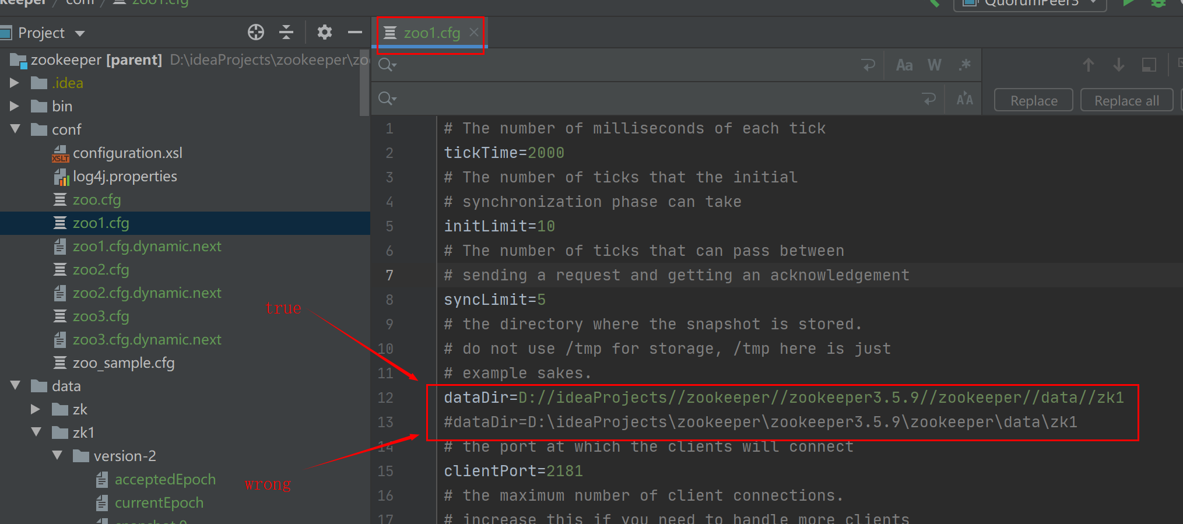The image size is (1183, 524).
Task: Click the clientPort=2181 line
Action: 513,471
